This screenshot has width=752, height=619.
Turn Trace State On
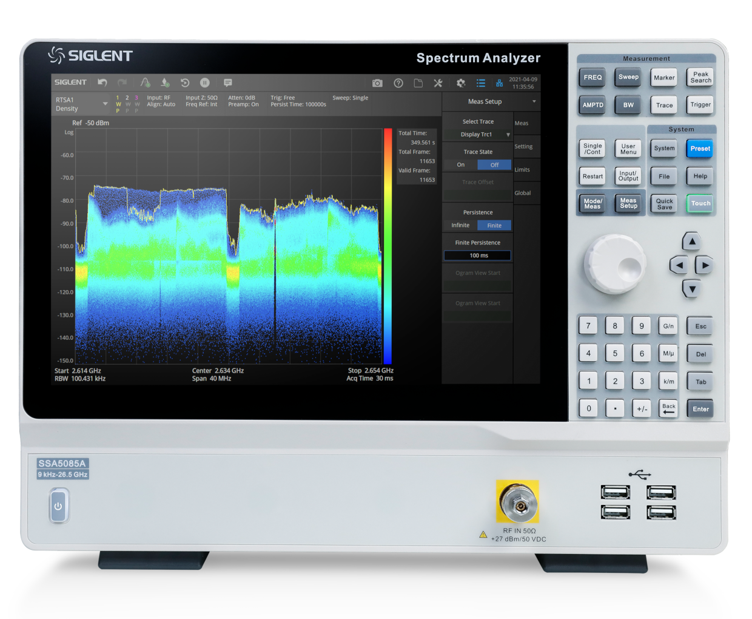pos(461,165)
